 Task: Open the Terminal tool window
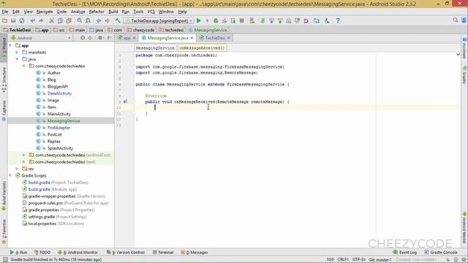[x=163, y=252]
